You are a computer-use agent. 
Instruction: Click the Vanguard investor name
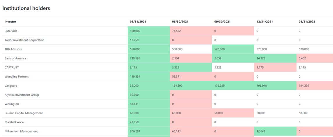pyautogui.click(x=10, y=86)
